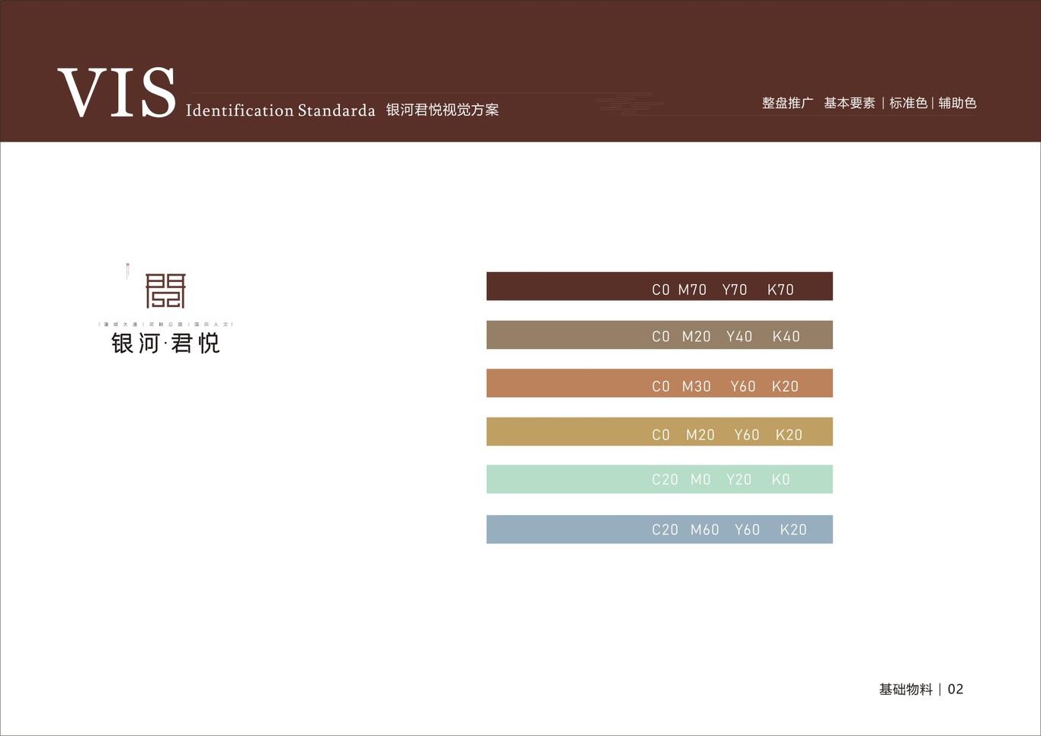This screenshot has width=1041, height=736.
Task: Choose the gold C0 M20 Y60 K20 swatch
Action: (x=659, y=432)
